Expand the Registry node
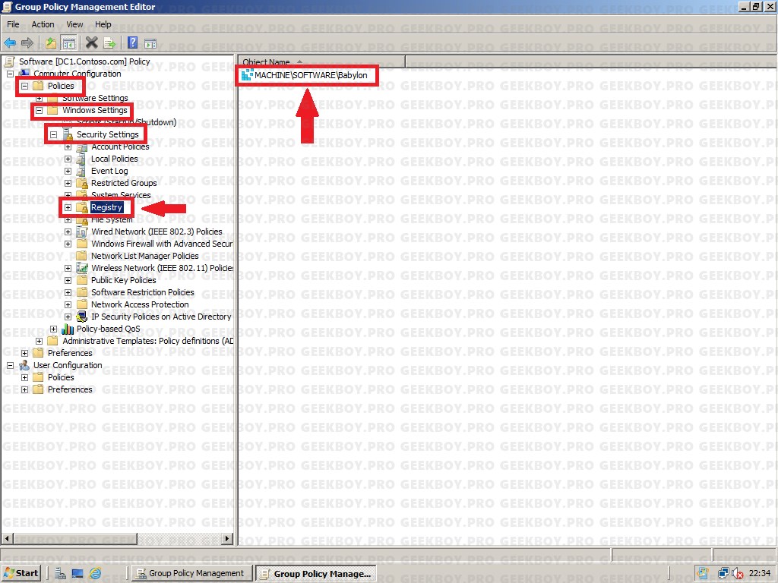This screenshot has height=583, width=778. [68, 208]
